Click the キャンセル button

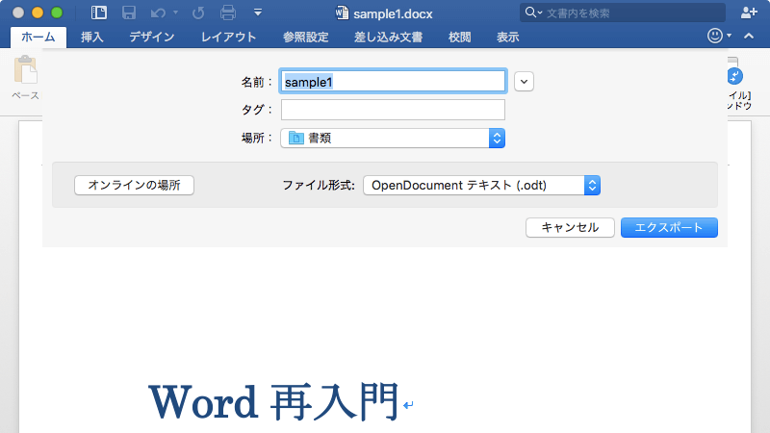point(570,227)
